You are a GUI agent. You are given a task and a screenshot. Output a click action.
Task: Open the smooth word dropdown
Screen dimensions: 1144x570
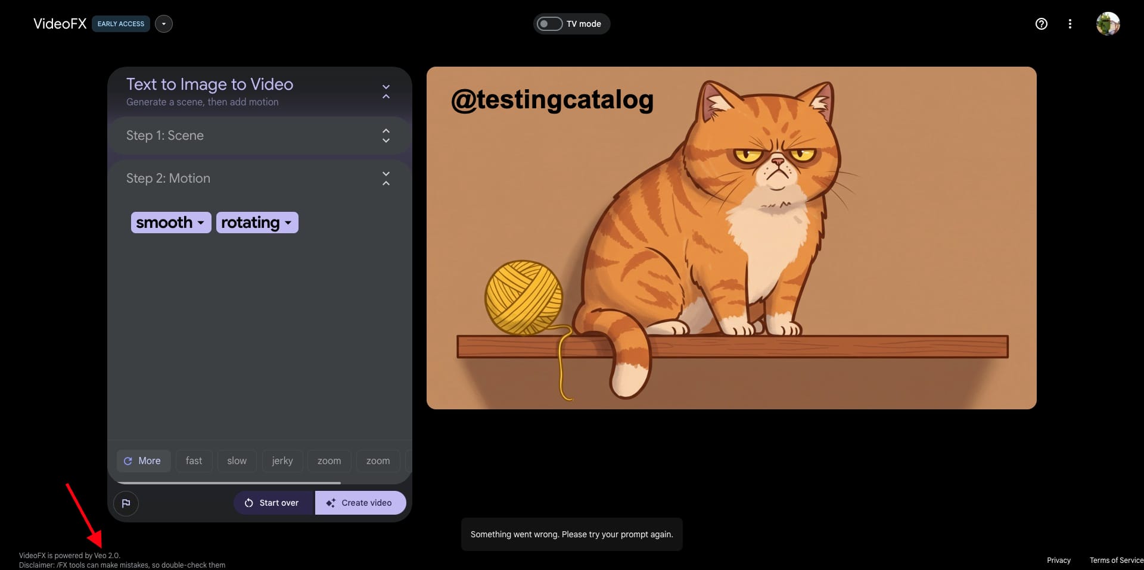(171, 223)
